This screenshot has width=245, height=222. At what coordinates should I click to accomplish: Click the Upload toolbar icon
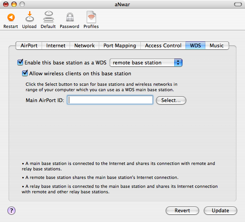tap(30, 16)
